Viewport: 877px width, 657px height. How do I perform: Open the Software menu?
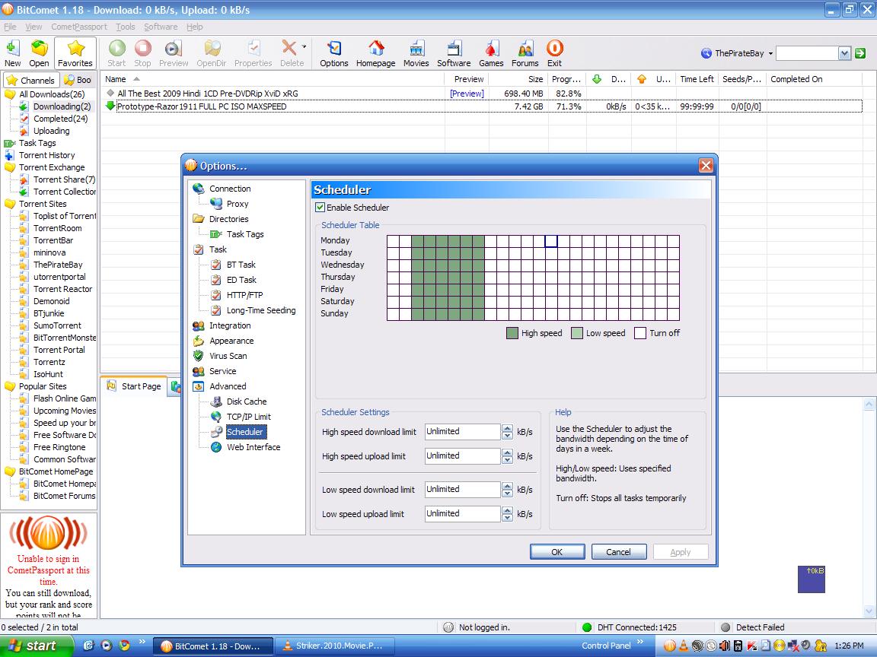(161, 27)
